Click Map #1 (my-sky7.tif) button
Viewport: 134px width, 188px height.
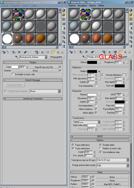pyautogui.click(x=44, y=67)
